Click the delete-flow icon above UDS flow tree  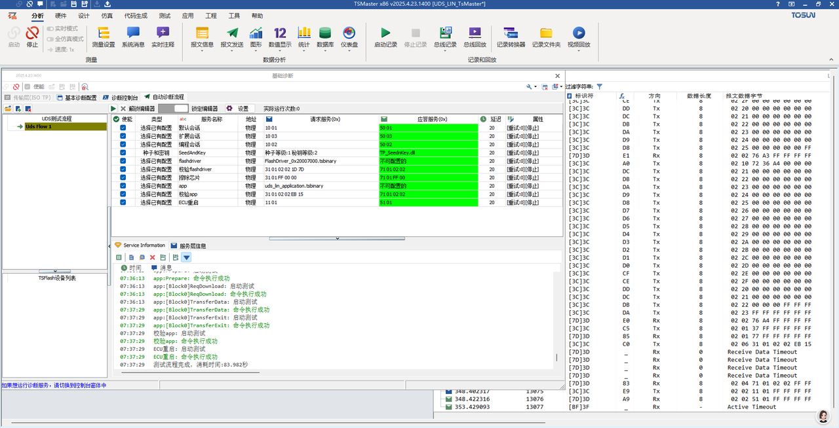point(28,108)
